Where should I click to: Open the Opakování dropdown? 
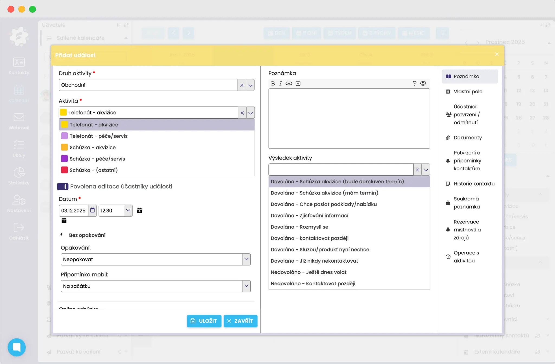(x=246, y=259)
